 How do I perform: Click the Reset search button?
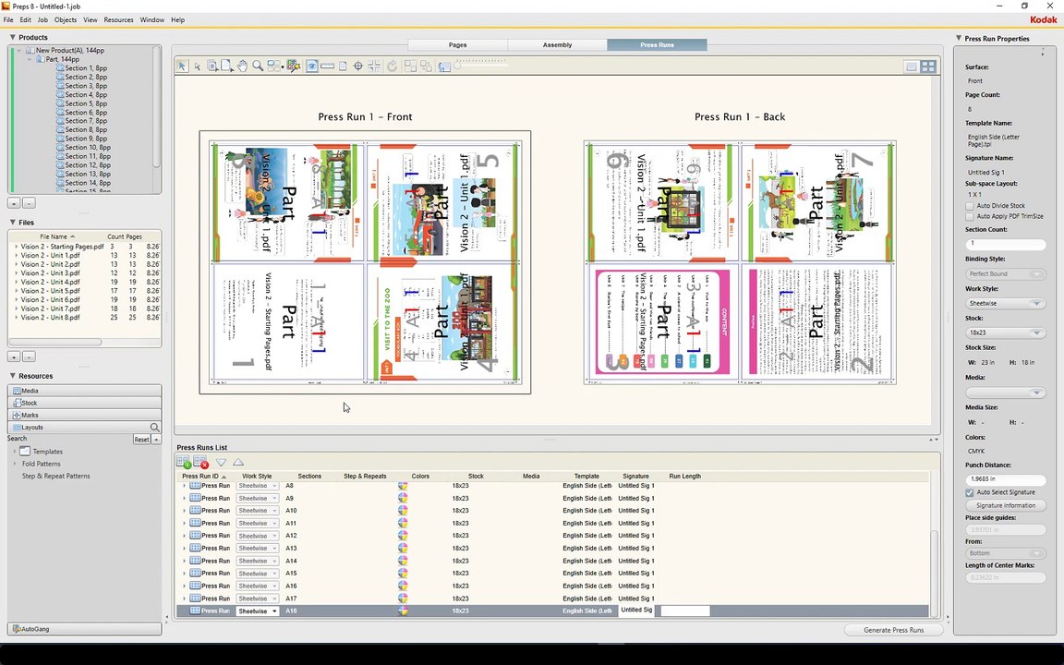(141, 440)
